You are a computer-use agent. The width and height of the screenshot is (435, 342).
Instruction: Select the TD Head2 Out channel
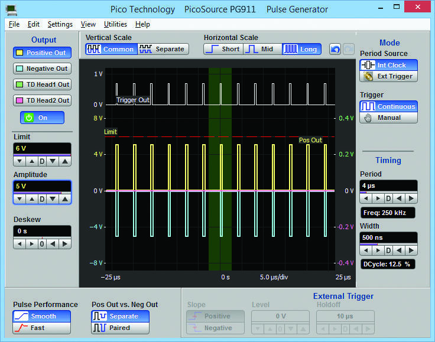[42, 100]
